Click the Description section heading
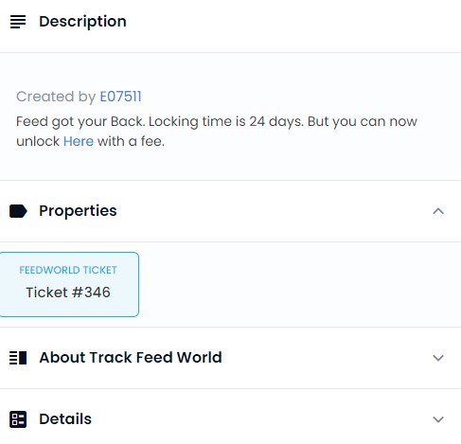 [x=82, y=22]
